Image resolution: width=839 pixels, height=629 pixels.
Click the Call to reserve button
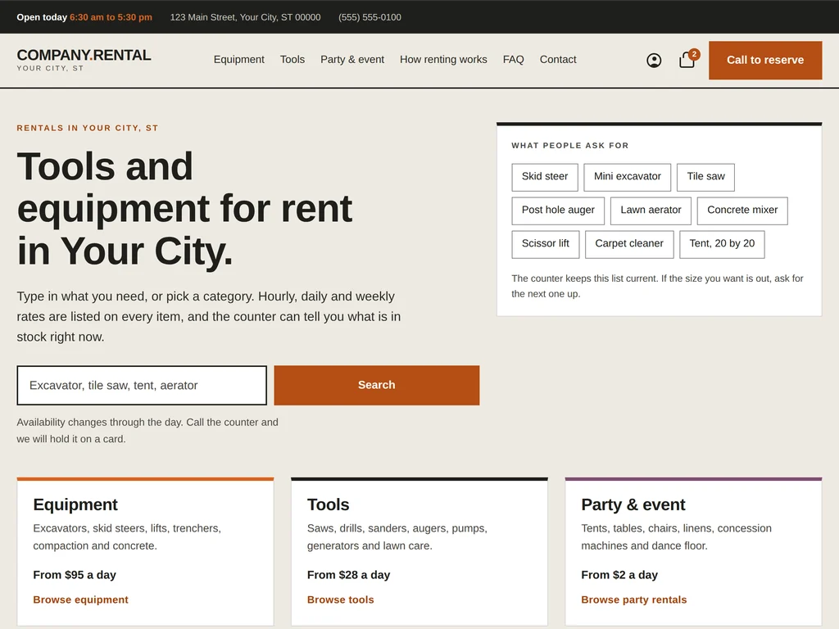point(765,60)
